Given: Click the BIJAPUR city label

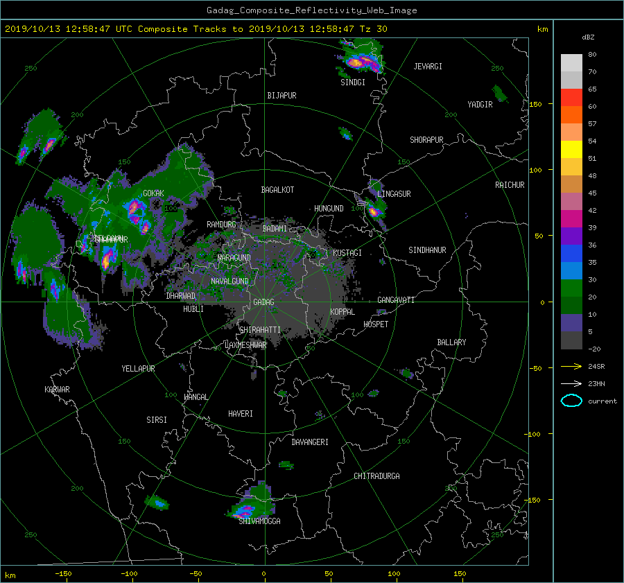Looking at the screenshot, I should (x=281, y=96).
